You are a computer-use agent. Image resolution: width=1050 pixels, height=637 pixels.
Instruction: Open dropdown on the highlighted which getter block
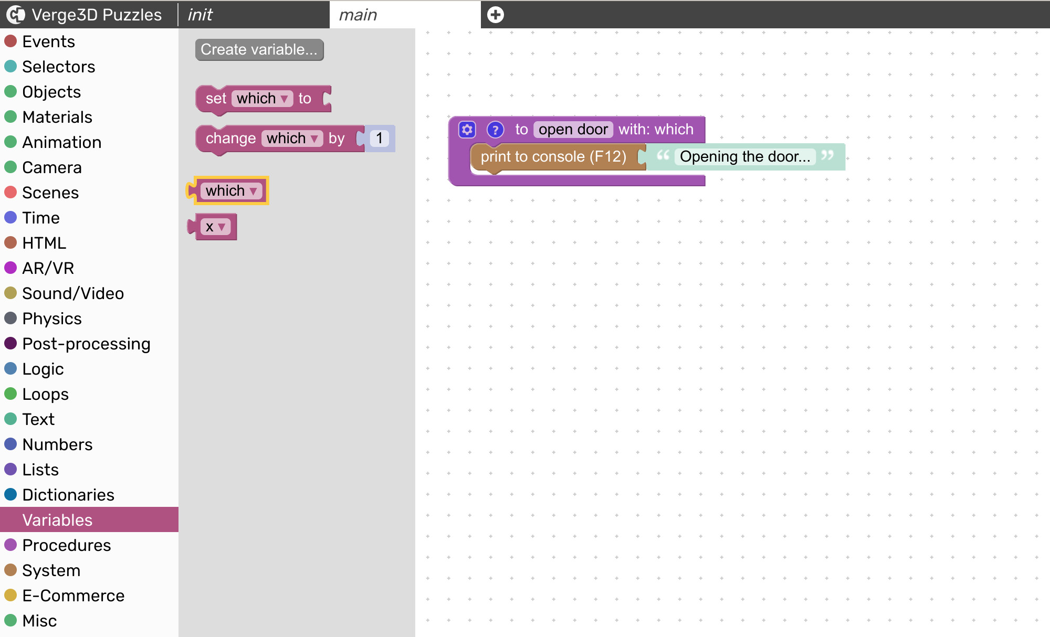tap(253, 191)
